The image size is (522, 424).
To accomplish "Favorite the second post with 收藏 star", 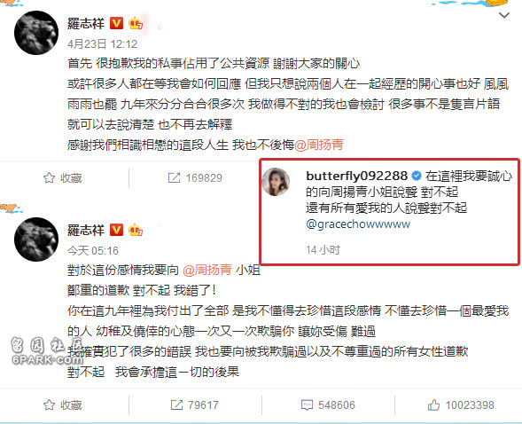I will point(63,405).
